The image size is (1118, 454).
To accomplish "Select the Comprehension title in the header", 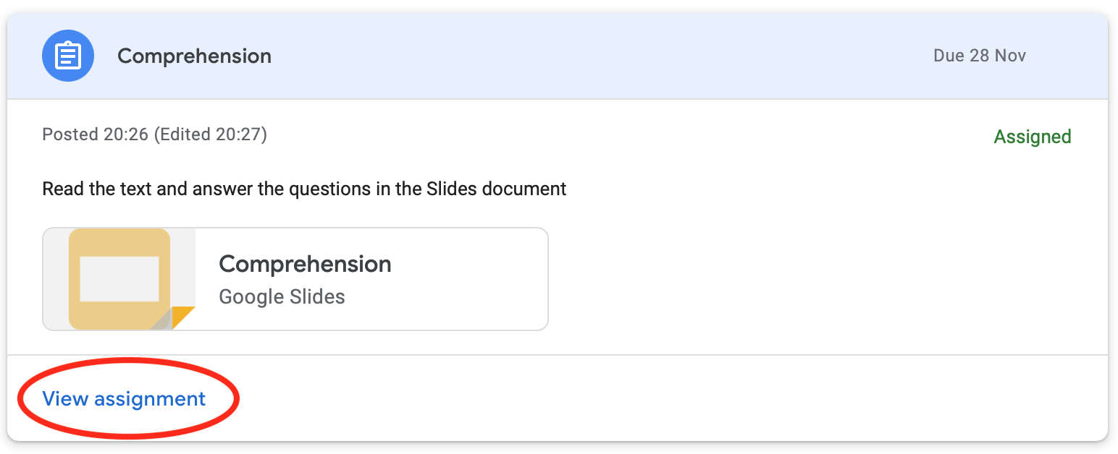I will [x=194, y=56].
